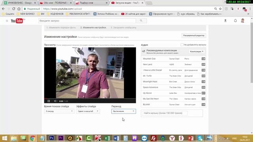Image resolution: width=253 pixels, height=142 pixels.
Task: Click the 'Расширенный редактор' button
Action: coord(194,35)
